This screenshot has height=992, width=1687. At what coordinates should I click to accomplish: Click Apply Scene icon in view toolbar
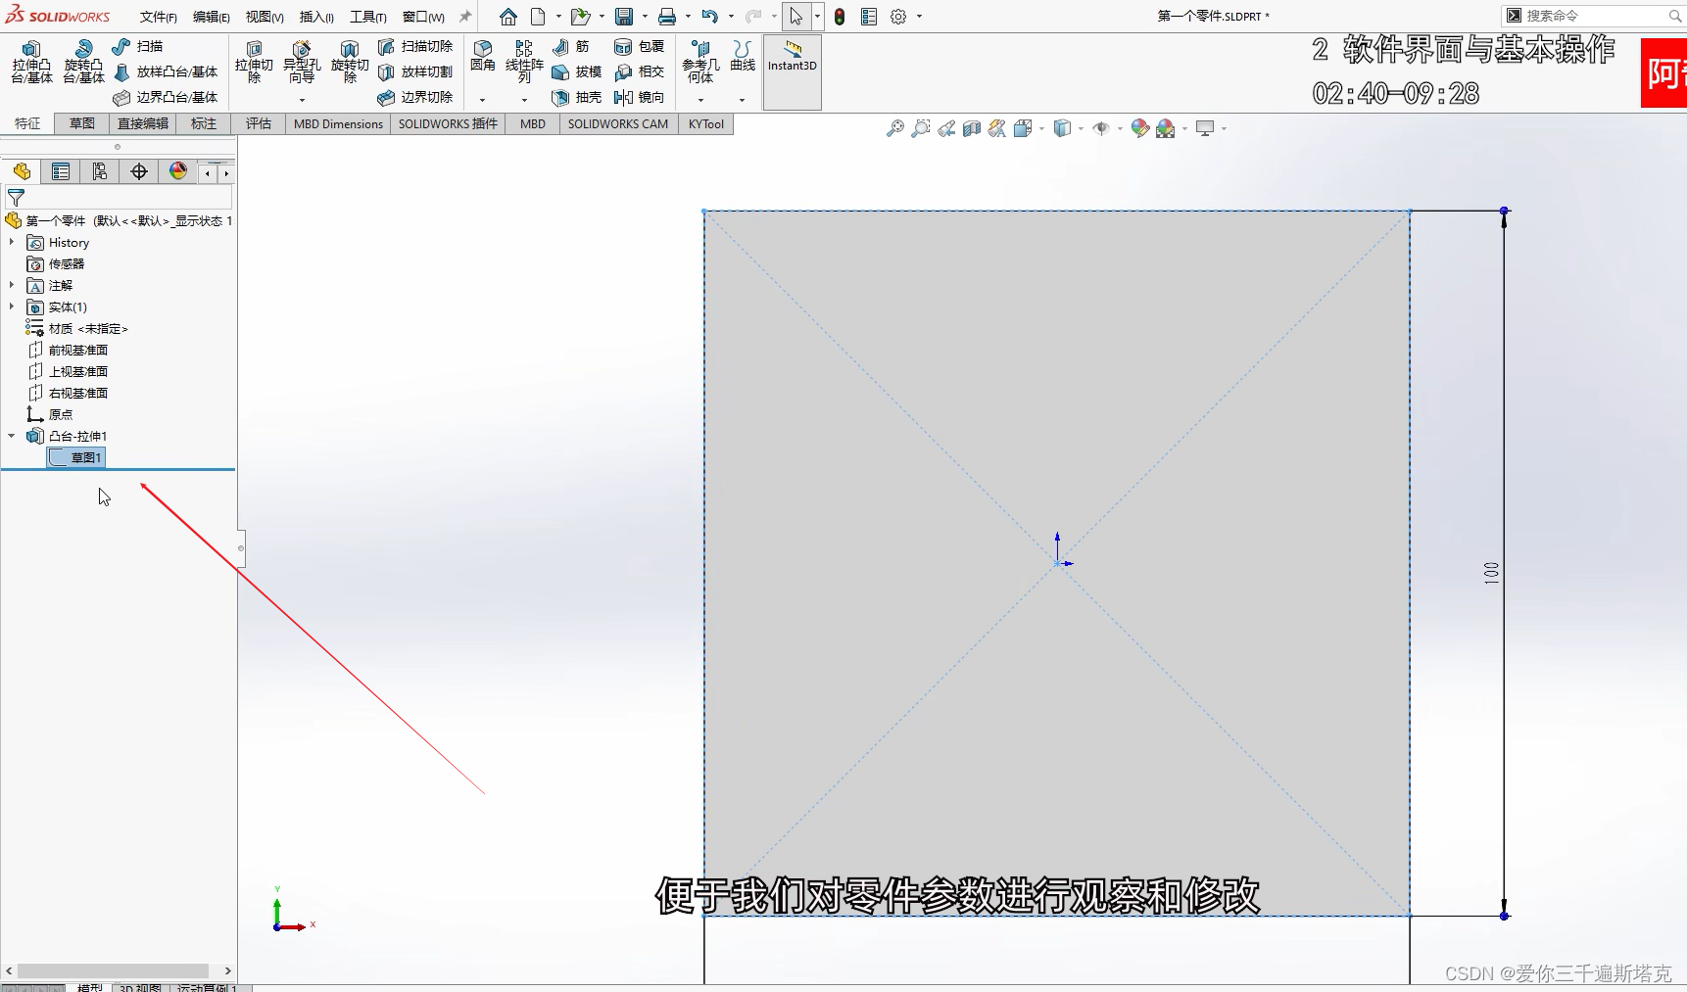1166,128
